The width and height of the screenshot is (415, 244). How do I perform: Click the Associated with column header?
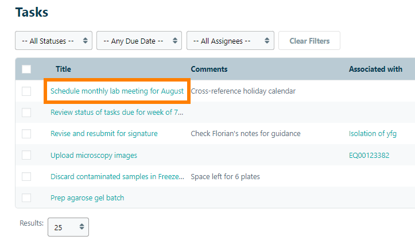[375, 69]
